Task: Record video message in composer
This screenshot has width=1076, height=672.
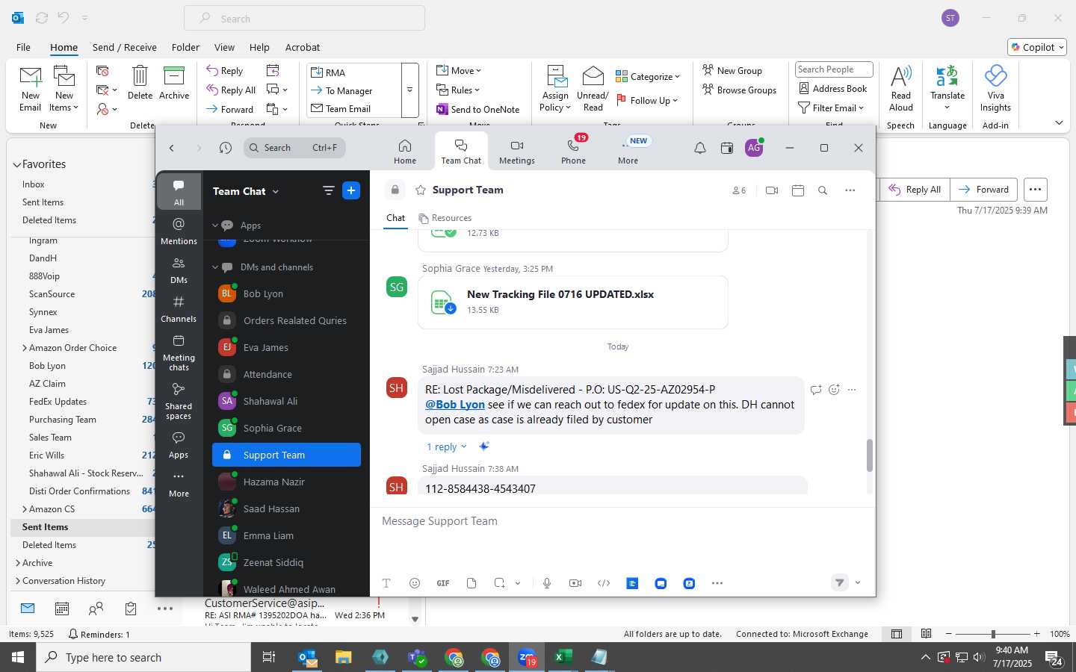Action: pyautogui.click(x=575, y=583)
